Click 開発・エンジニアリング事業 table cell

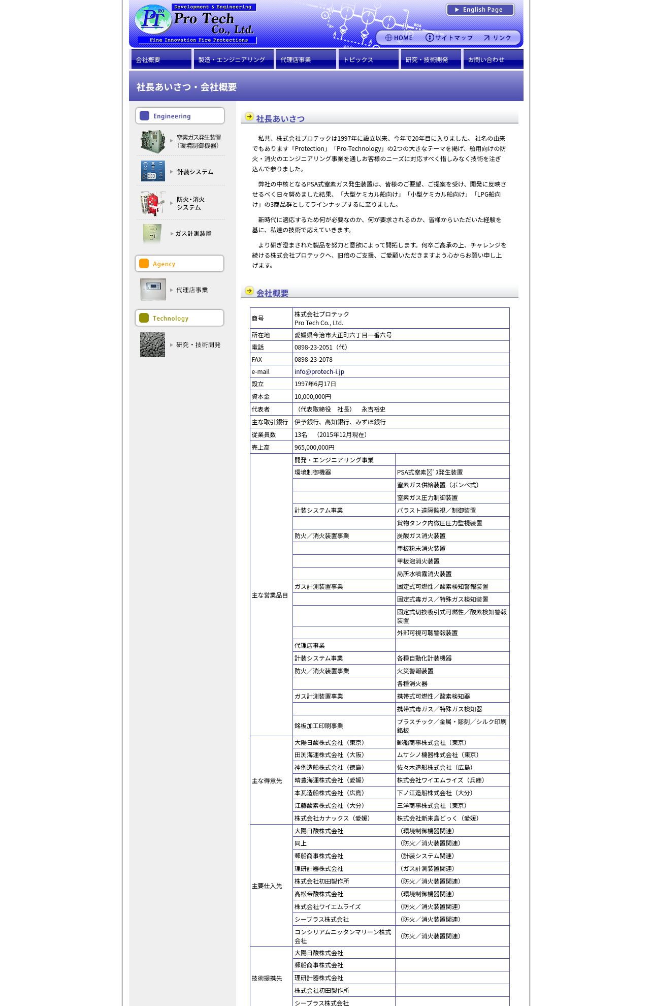[x=344, y=460]
